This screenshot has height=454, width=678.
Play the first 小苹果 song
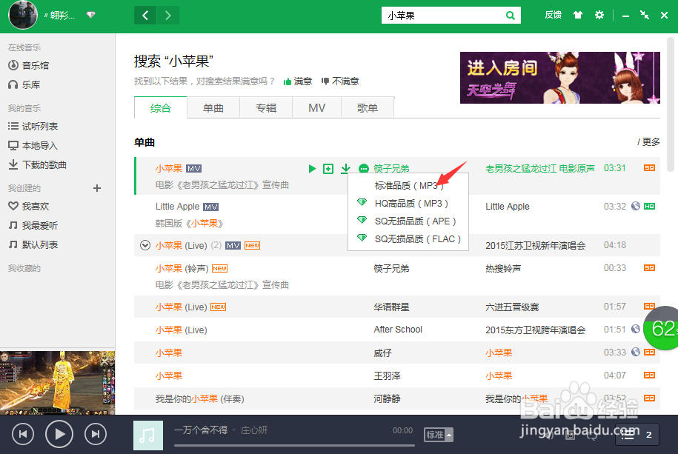tap(312, 169)
